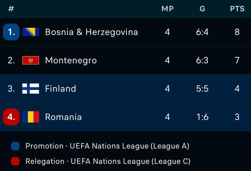Screen dimensions: 251x171
Task: Open the Montenegro team name
Action: (71, 60)
